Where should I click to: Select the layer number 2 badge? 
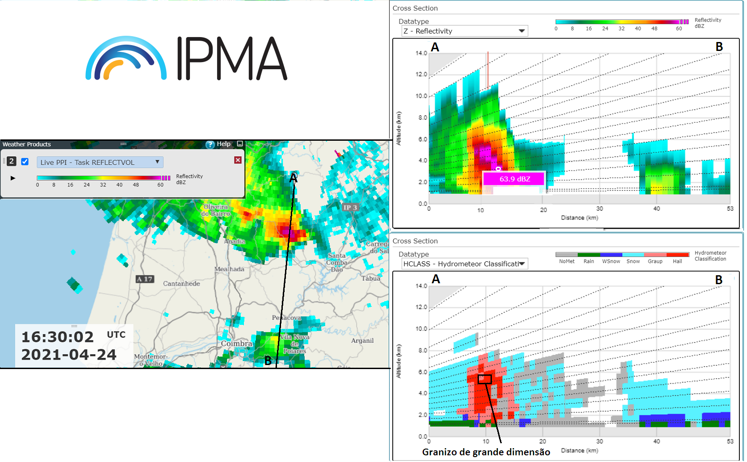pos(12,161)
